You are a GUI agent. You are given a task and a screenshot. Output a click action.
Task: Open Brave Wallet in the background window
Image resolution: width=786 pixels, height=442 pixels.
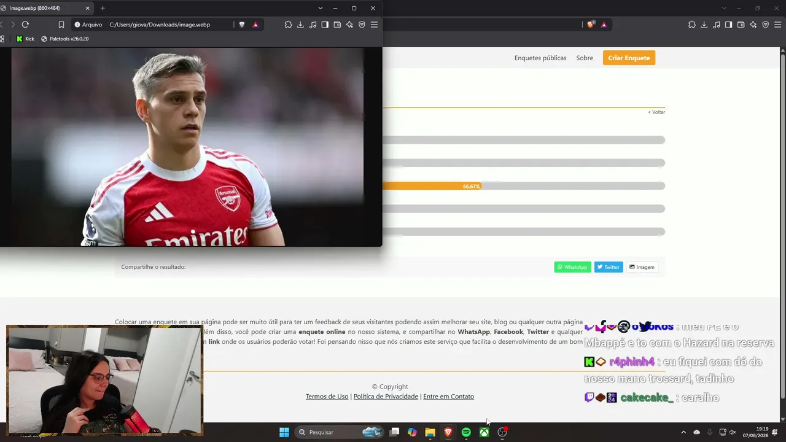(741, 25)
